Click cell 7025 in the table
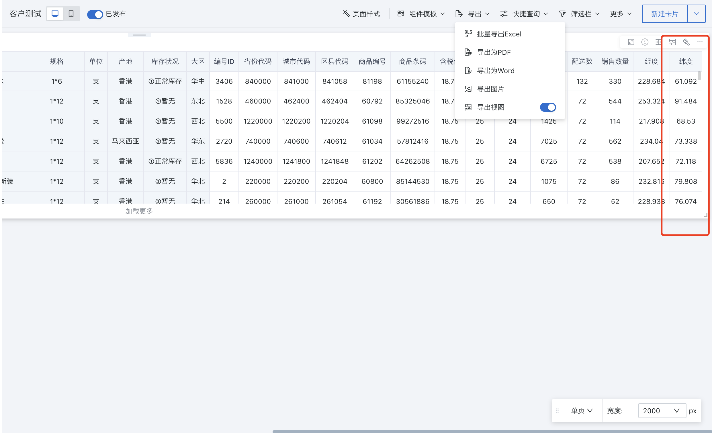This screenshot has height=433, width=712. coord(549,141)
